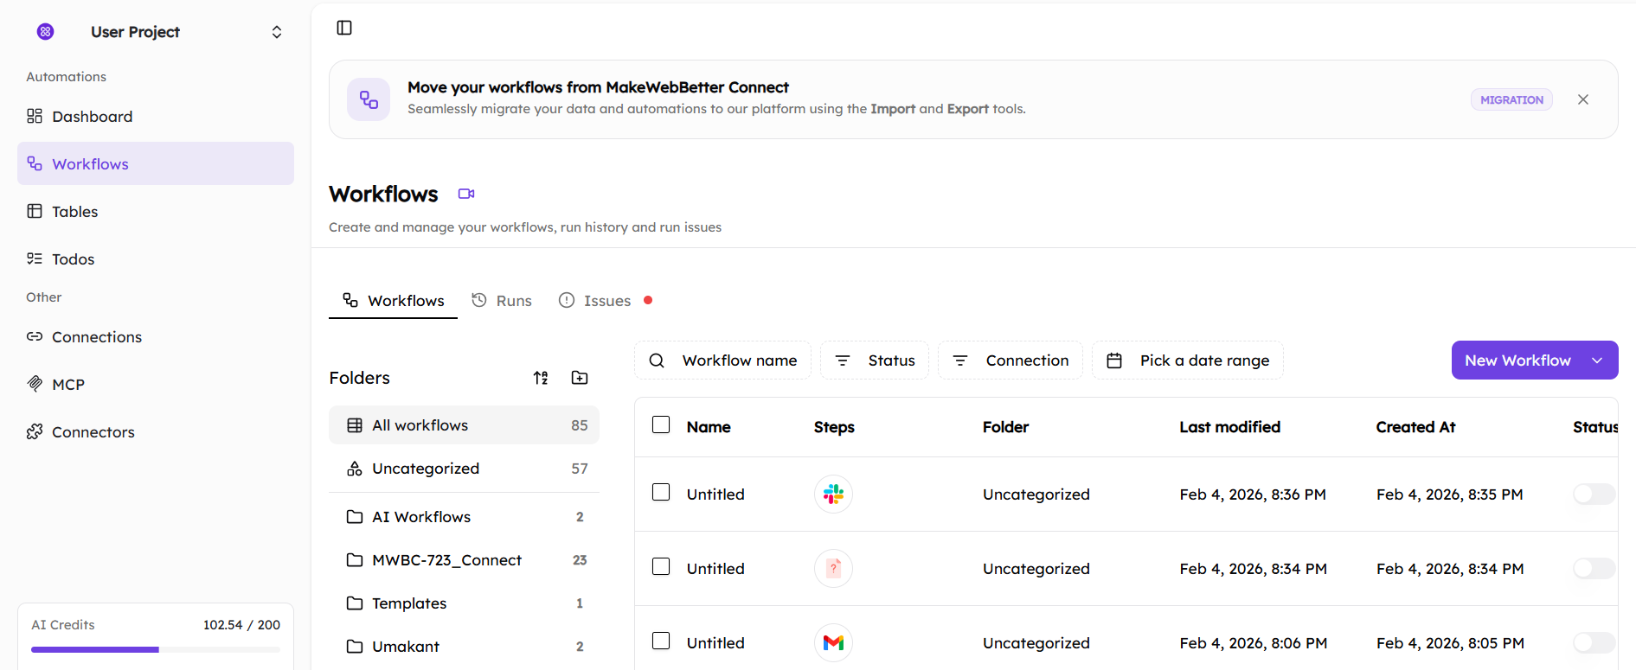Collapse the sidebar panel icon
Viewport: 1636px width, 670px height.
pyautogui.click(x=344, y=28)
